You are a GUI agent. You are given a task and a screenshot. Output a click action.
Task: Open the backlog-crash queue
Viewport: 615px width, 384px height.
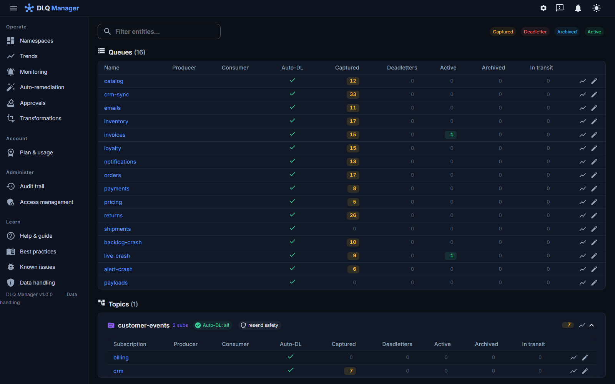pos(123,242)
